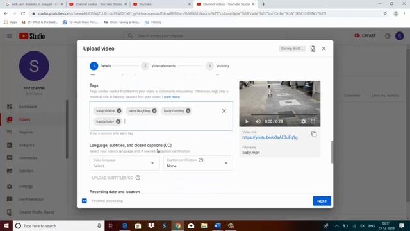410x231 pixels.
Task: Switch to the YouTube browser tab
Action: click(x=162, y=4)
